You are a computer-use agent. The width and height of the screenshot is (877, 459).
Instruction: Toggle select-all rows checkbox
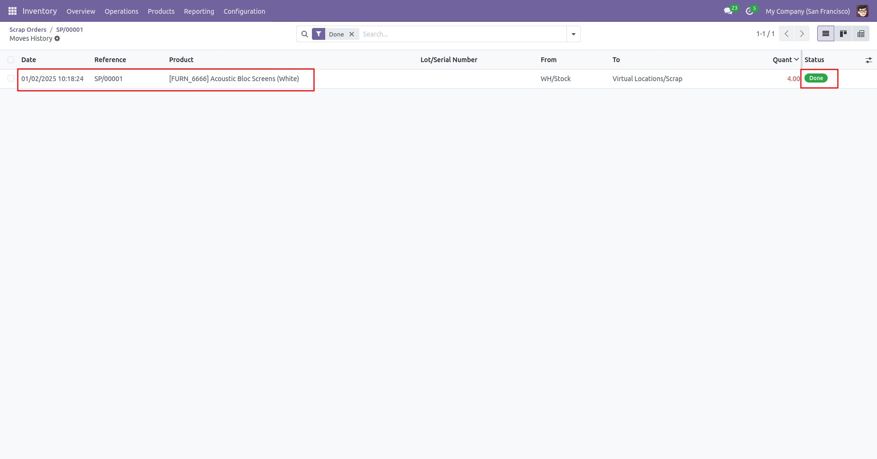click(11, 60)
